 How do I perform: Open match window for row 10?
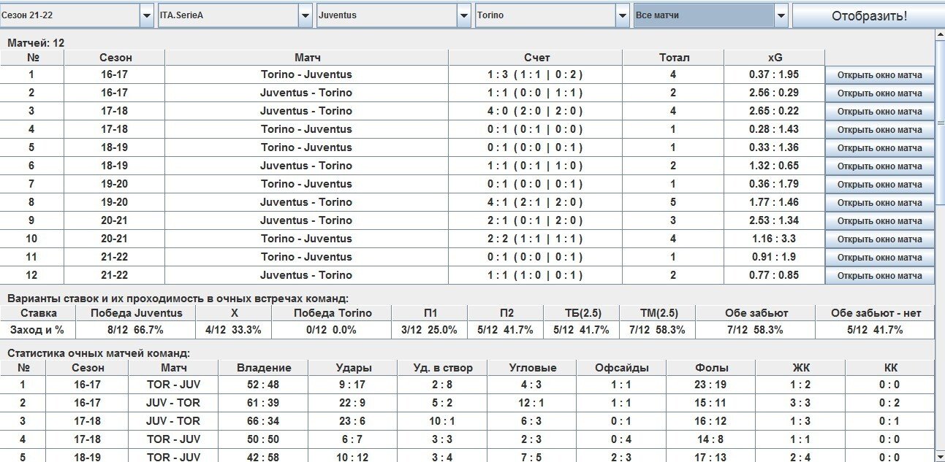coord(879,239)
